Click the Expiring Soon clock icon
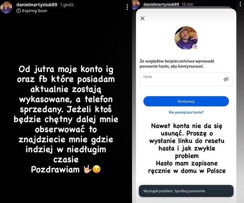 point(18,11)
